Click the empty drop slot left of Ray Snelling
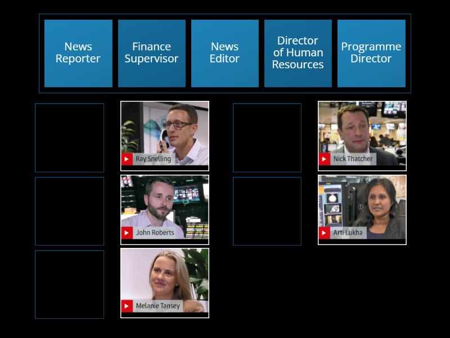Viewport: 450px width, 338px height. (x=69, y=137)
